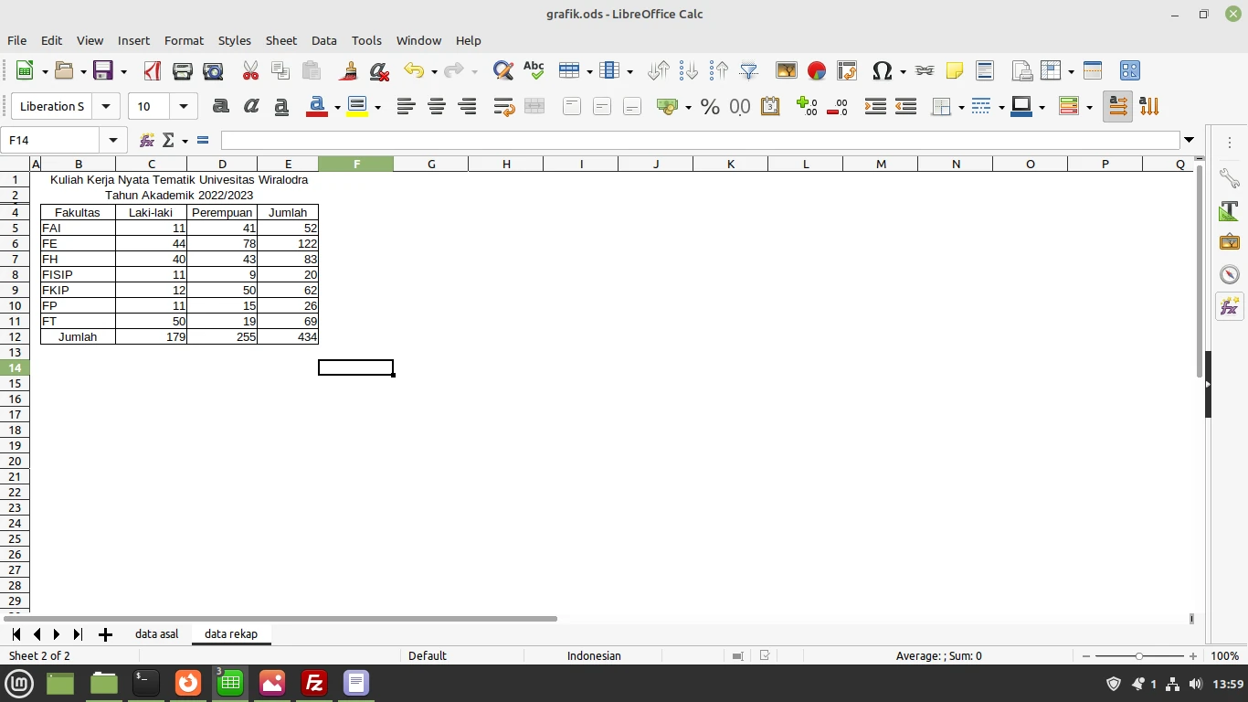The width and height of the screenshot is (1248, 702).
Task: Open font color dropdown arrow
Action: pos(337,106)
